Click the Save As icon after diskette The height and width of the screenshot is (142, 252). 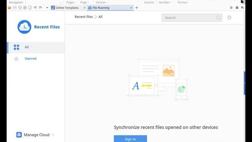pos(20,8)
